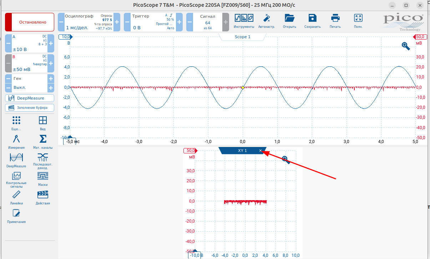The image size is (430, 259).
Task: Open the Инструменты toolbar icon
Action: tap(244, 21)
